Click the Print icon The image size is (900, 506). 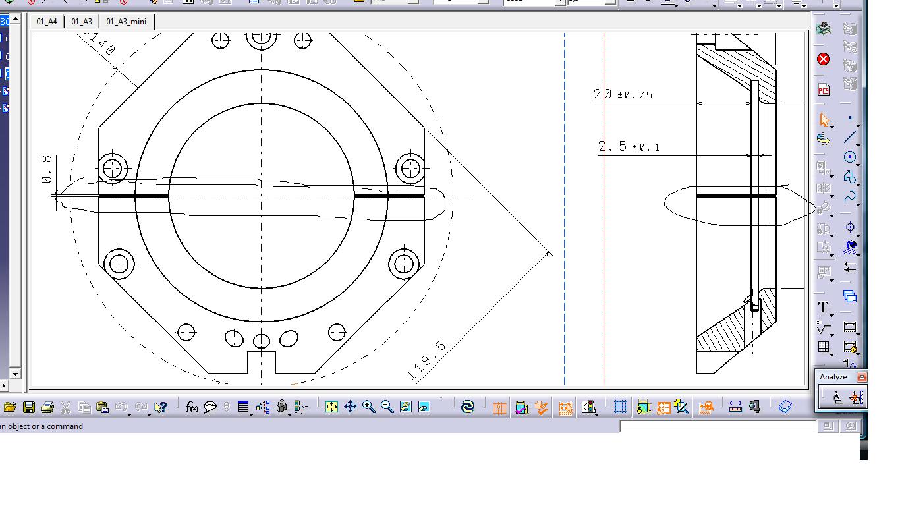tap(47, 407)
